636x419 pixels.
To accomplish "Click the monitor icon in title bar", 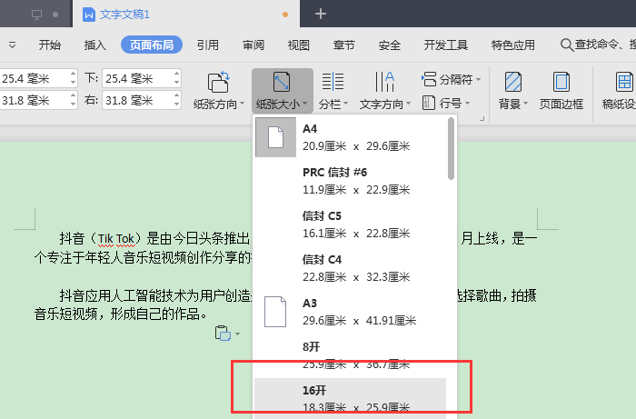I will coord(37,15).
